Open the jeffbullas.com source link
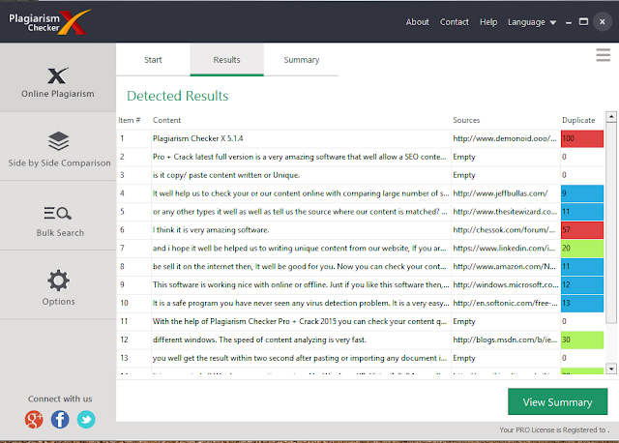This screenshot has width=619, height=443. pyautogui.click(x=500, y=193)
